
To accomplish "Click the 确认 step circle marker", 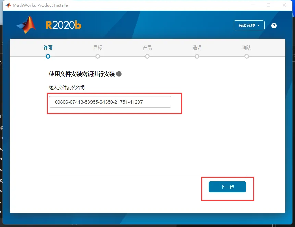I will tap(247, 56).
